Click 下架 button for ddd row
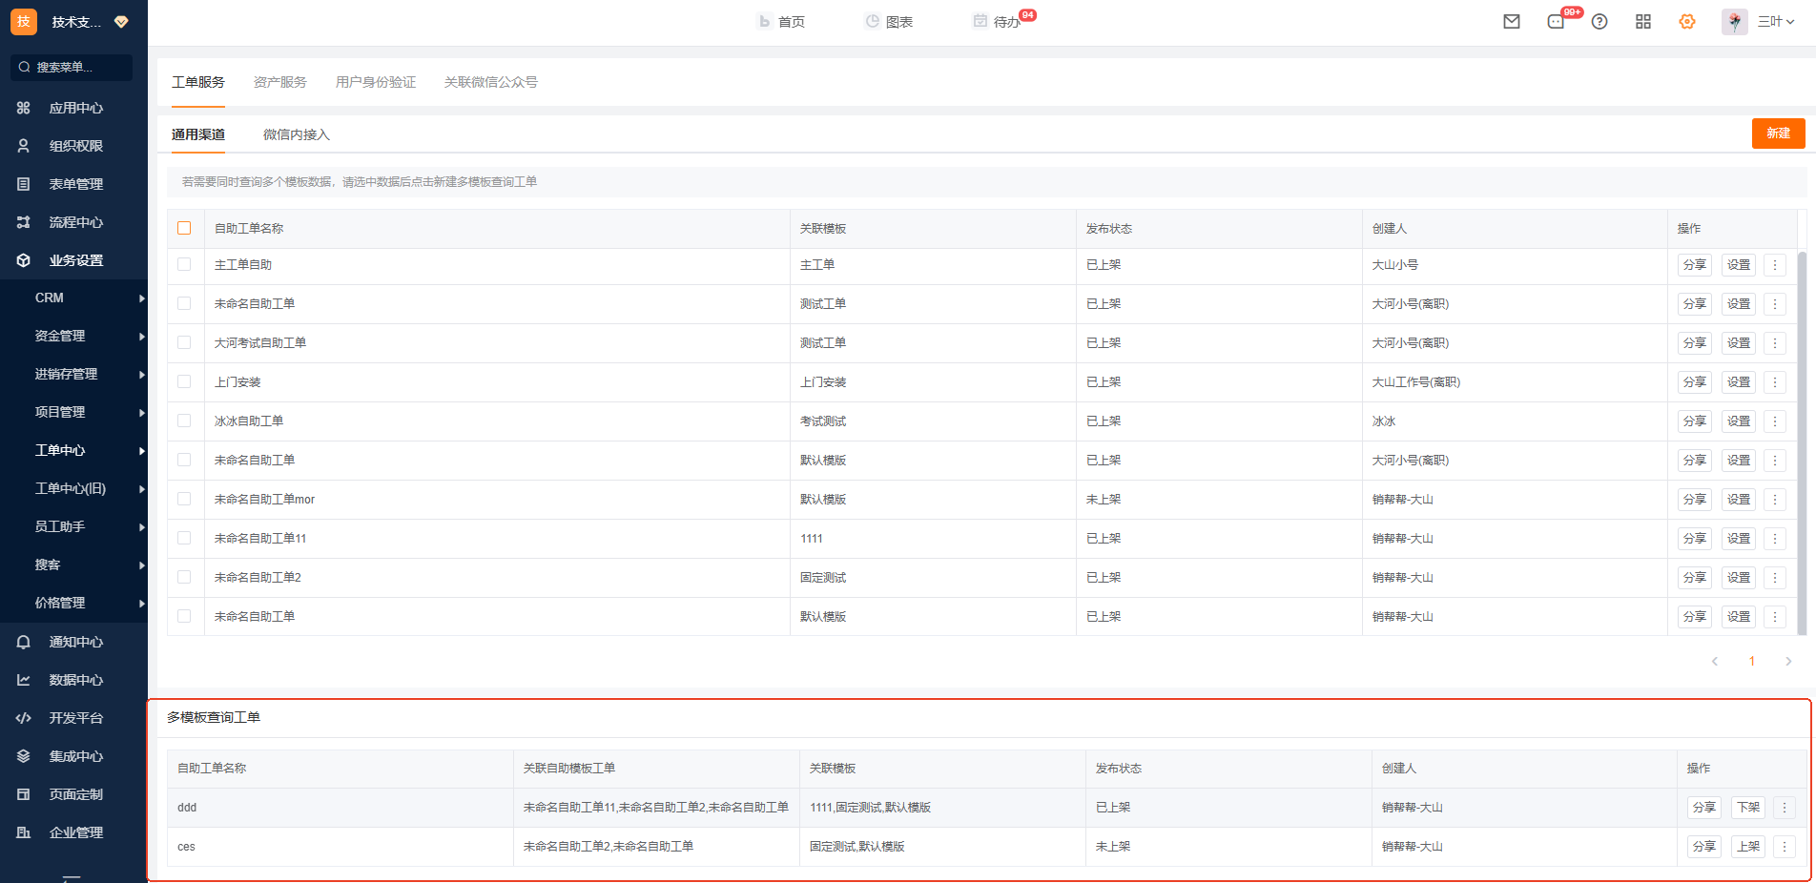 coord(1748,808)
